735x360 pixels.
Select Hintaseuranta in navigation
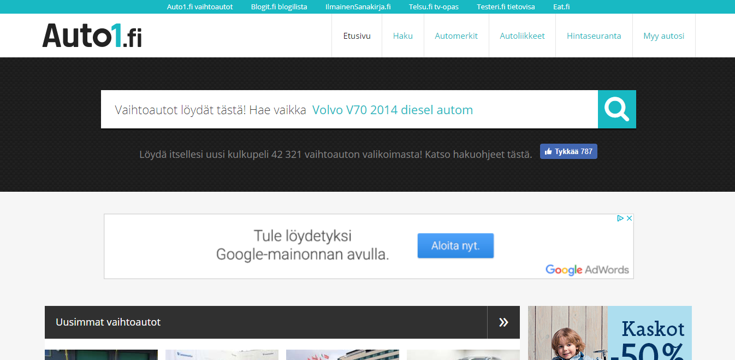coord(594,36)
